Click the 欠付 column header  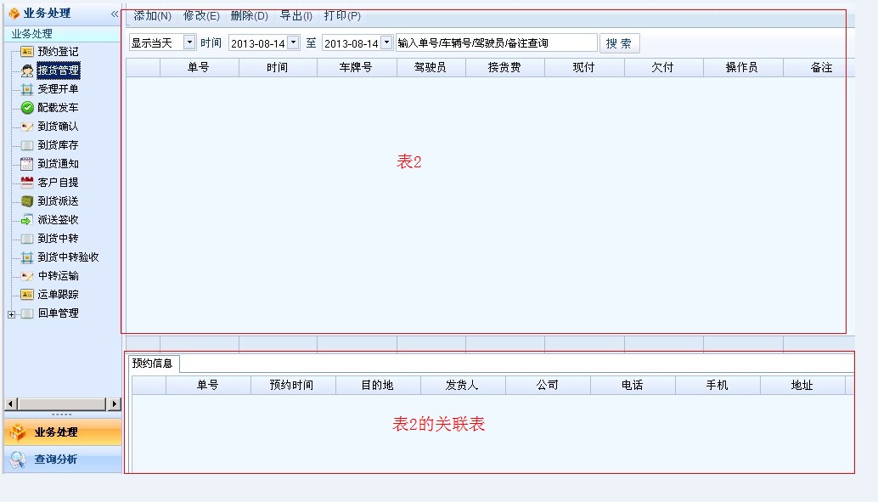pos(663,67)
